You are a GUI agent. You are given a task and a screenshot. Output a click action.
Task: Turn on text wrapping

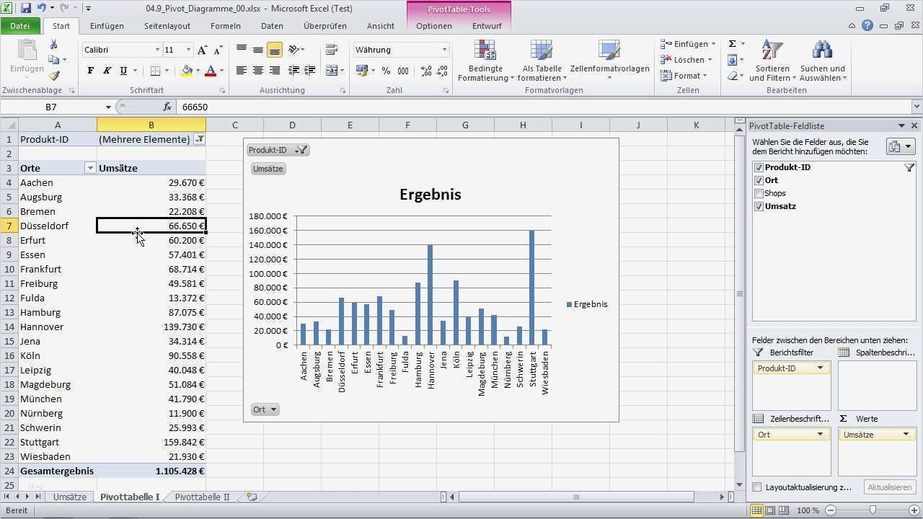[332, 50]
